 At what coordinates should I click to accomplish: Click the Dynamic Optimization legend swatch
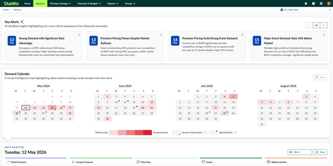click(176, 132)
